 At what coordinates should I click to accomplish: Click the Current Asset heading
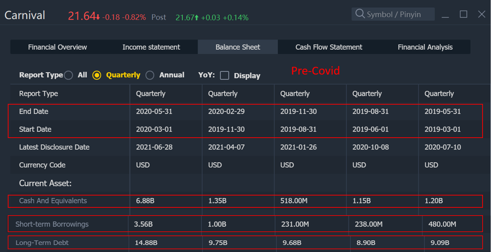click(x=45, y=183)
